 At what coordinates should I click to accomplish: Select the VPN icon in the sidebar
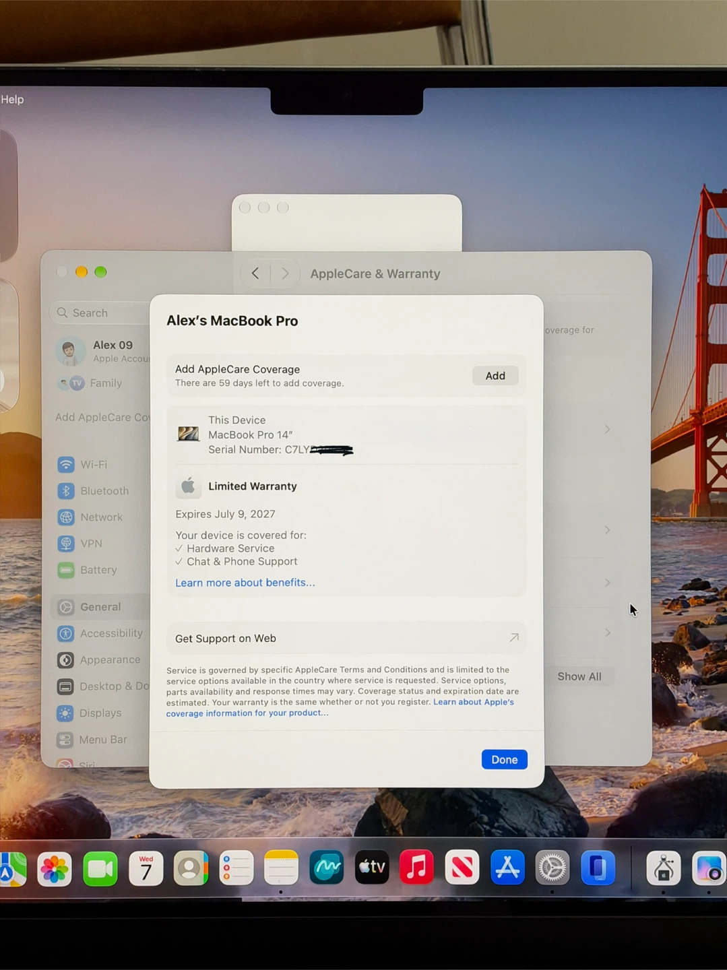(x=66, y=544)
